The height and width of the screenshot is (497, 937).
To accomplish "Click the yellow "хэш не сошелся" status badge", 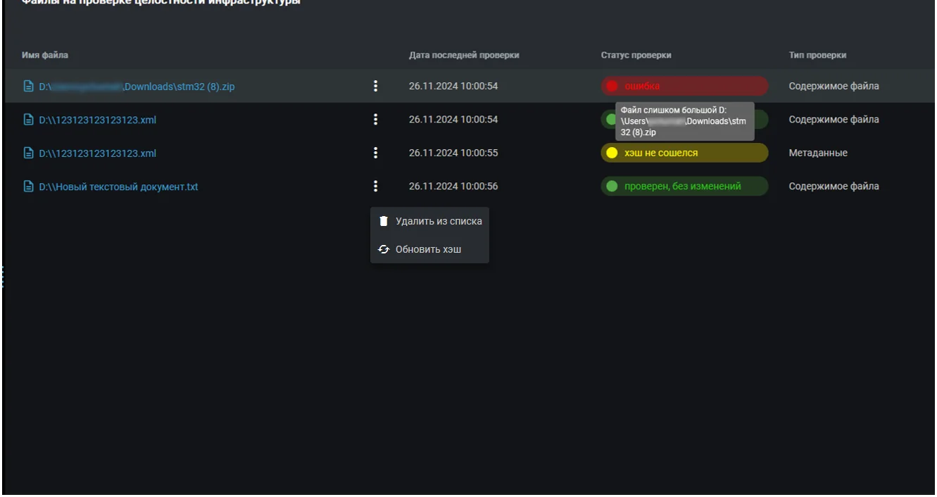I will (684, 153).
